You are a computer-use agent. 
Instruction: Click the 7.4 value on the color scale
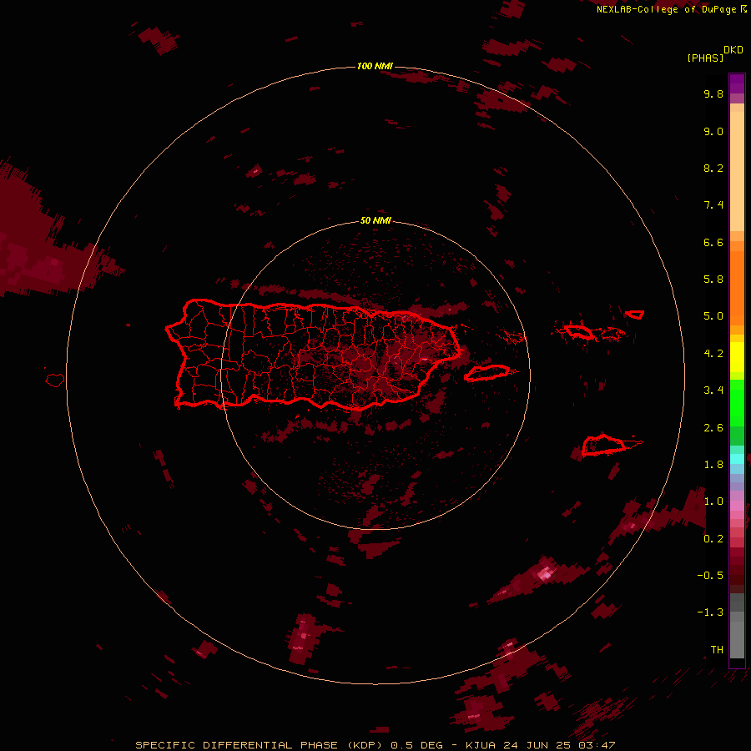click(713, 205)
